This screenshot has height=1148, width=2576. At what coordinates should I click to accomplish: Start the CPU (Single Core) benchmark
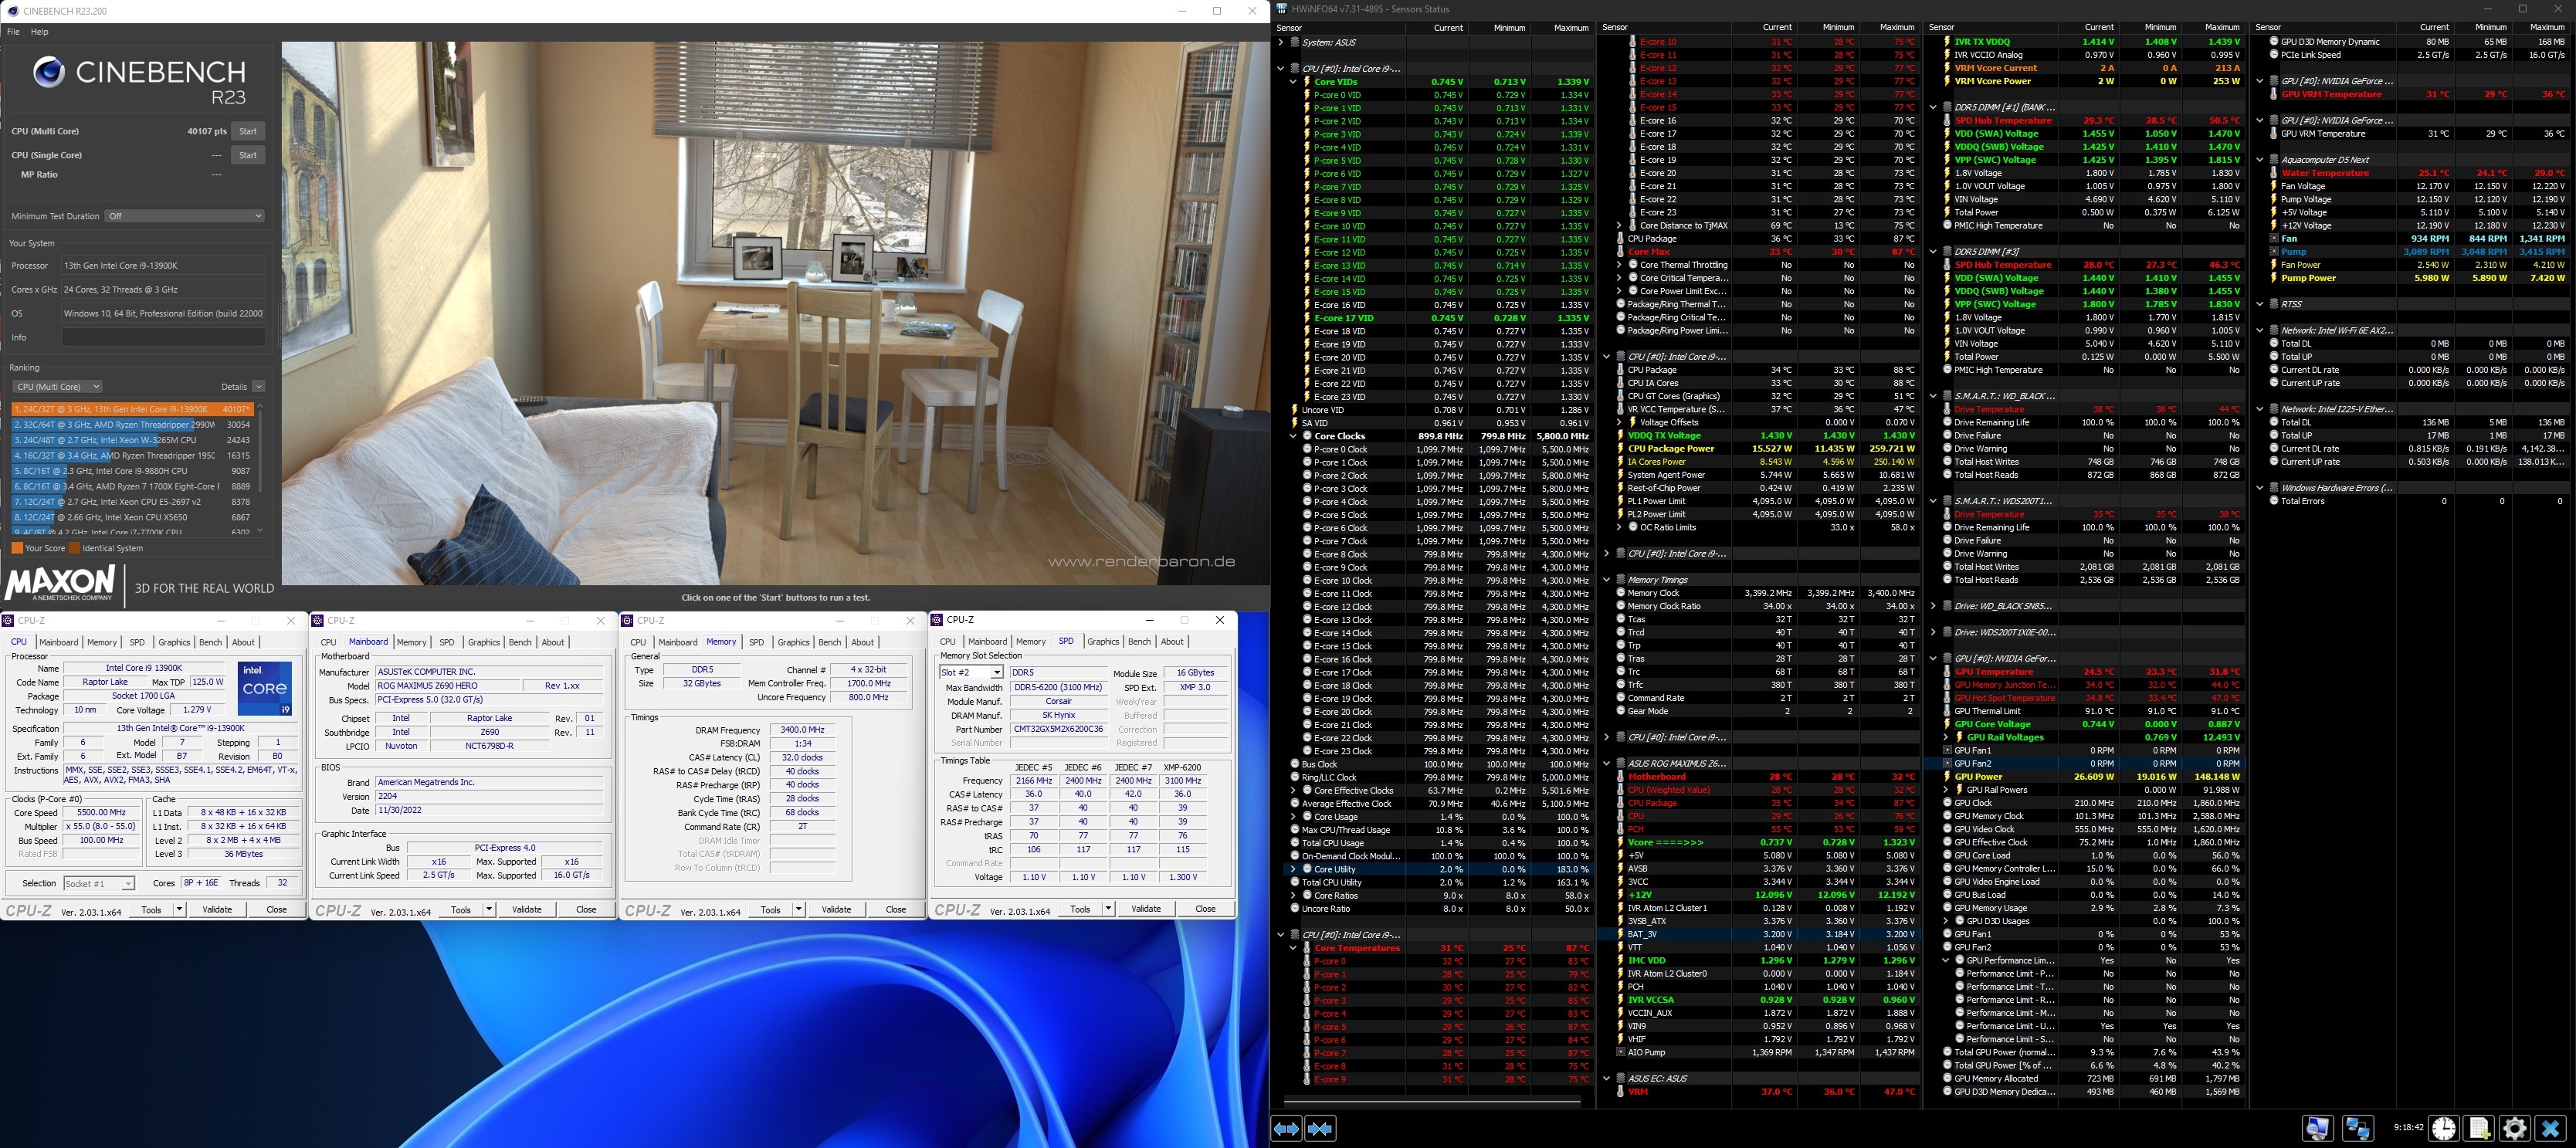coord(248,155)
